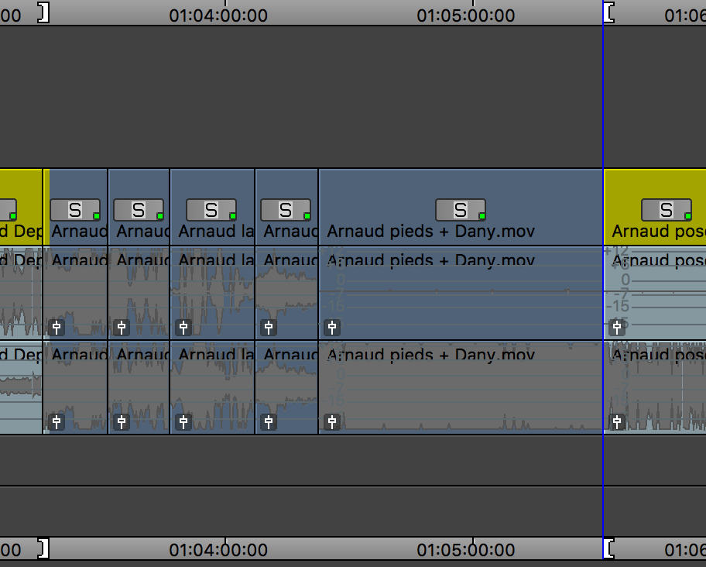Image resolution: width=706 pixels, height=567 pixels.
Task: Toggle the green indicator on Arnaud pose S badge
Action: [687, 216]
